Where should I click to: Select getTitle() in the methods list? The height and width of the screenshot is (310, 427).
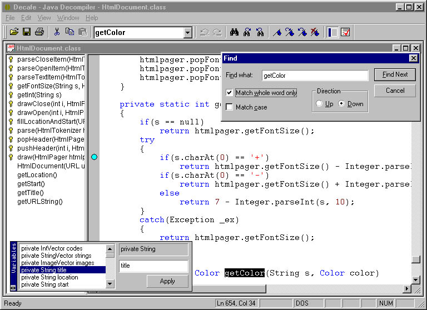pos(31,193)
